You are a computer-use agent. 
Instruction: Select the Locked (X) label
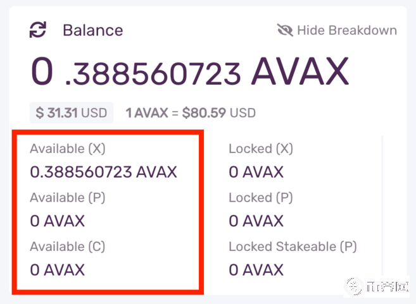point(261,149)
